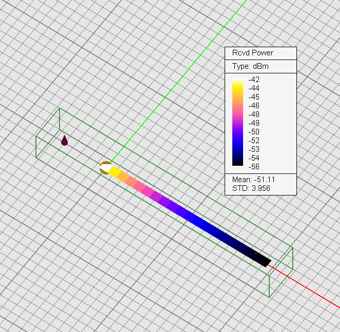The width and height of the screenshot is (340, 332).
Task: Click the Rcvd Power legend title
Action: click(253, 53)
